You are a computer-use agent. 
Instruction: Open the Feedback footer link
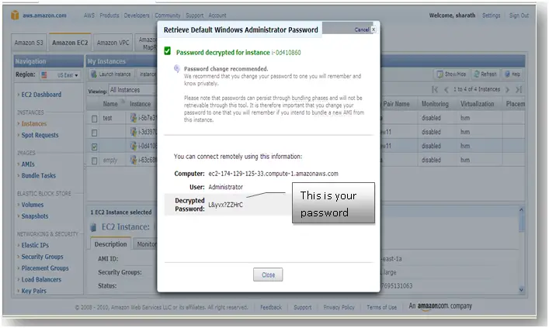pos(271,307)
